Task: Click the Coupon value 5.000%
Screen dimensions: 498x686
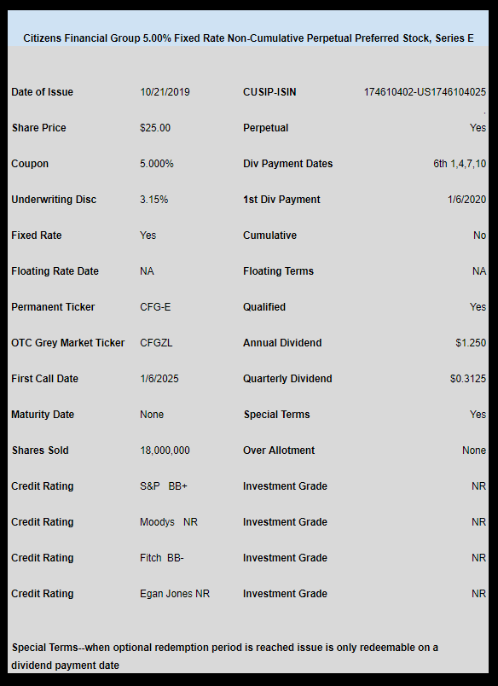Action: pyautogui.click(x=157, y=164)
